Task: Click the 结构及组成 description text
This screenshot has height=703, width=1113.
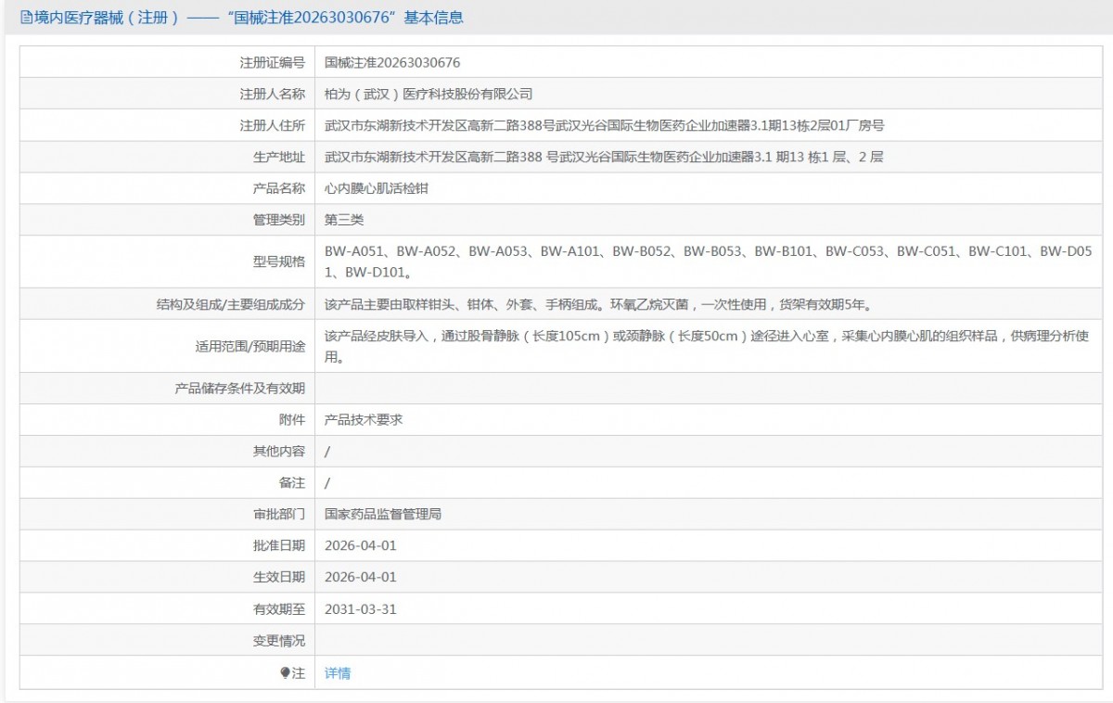Action: coord(597,304)
